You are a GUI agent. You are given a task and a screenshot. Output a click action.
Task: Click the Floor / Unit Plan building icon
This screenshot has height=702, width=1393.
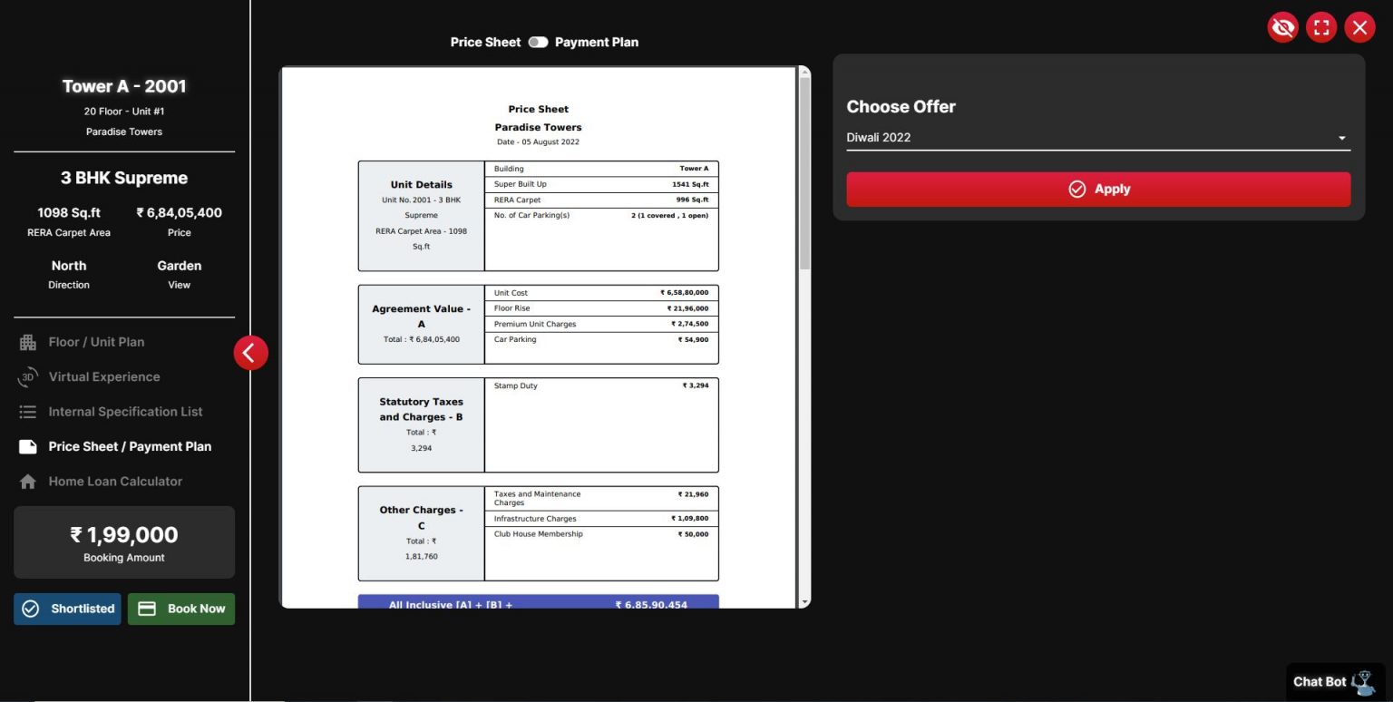coord(28,343)
